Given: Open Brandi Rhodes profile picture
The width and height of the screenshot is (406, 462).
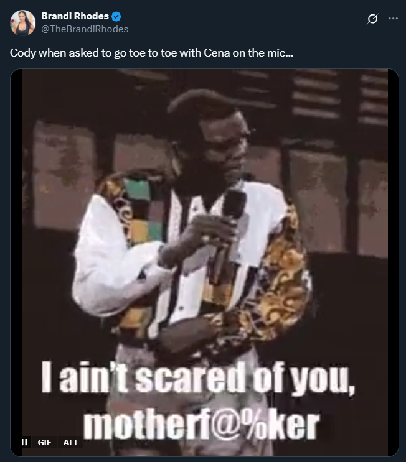Looking at the screenshot, I should pyautogui.click(x=22, y=23).
